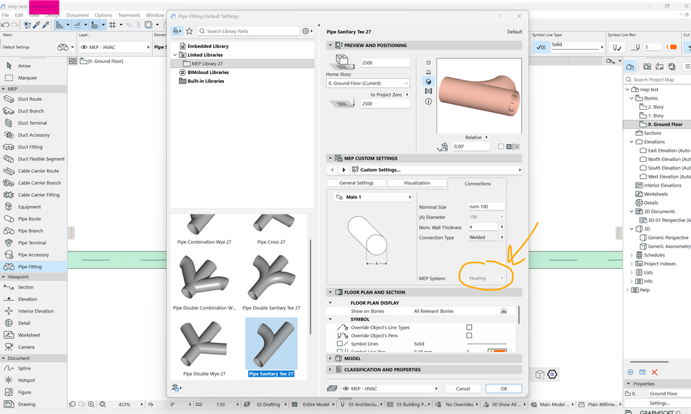Screen dimensions: 691x414
Task: Select the Duct Accessory tool
Action: pos(33,135)
